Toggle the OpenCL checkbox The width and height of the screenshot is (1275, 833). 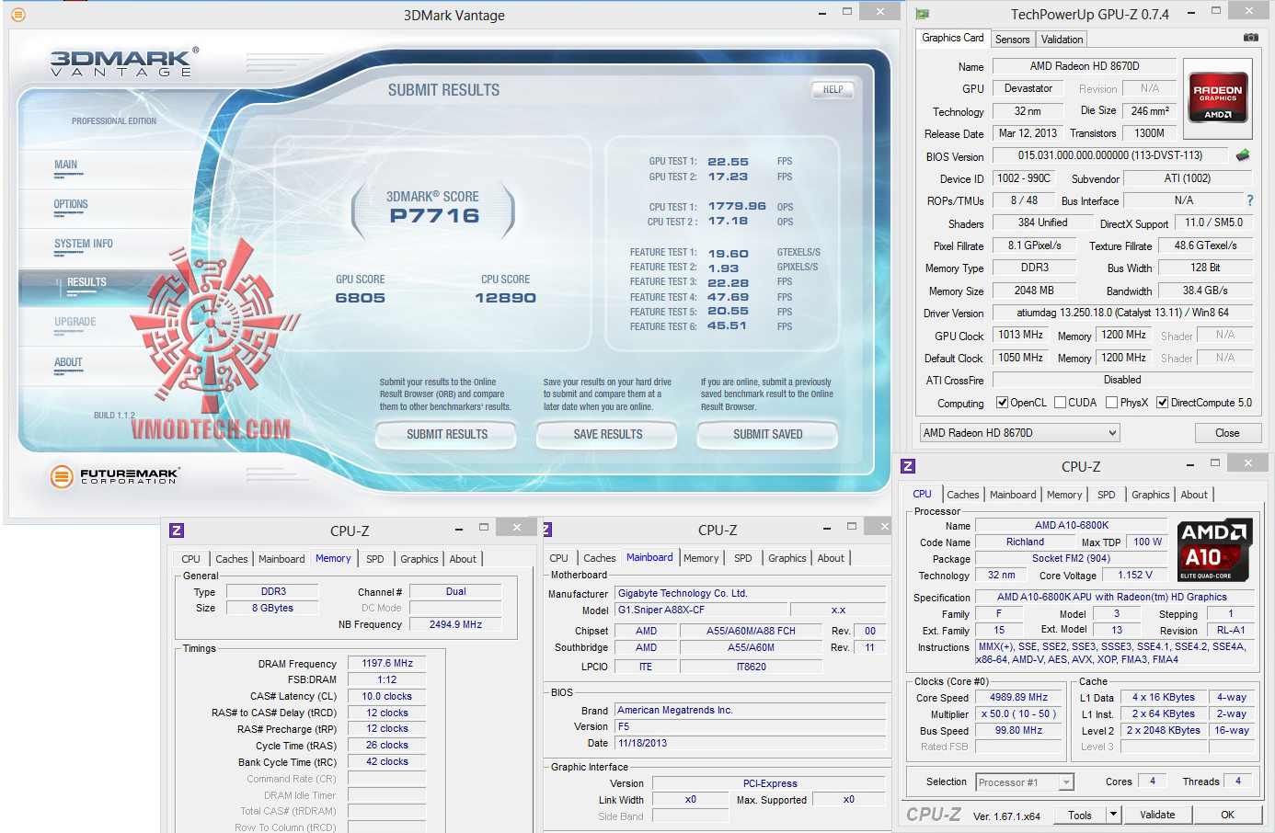[1003, 403]
